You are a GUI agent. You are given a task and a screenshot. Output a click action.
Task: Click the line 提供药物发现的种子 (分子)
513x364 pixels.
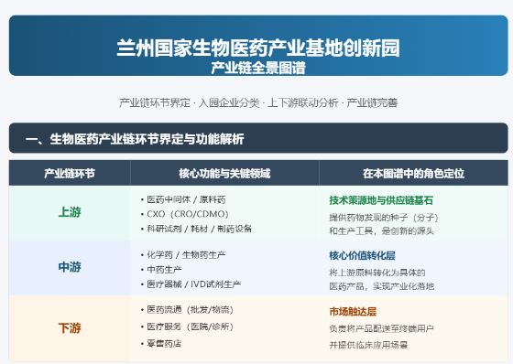384,218
